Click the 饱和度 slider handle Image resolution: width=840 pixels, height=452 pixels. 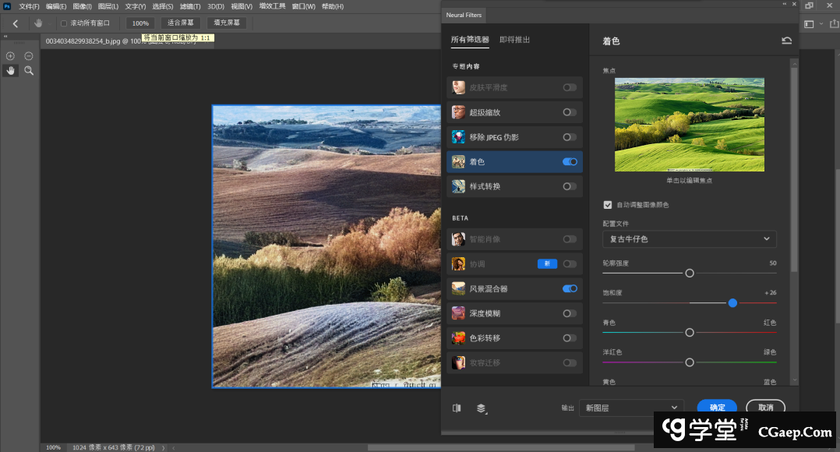[x=732, y=302]
